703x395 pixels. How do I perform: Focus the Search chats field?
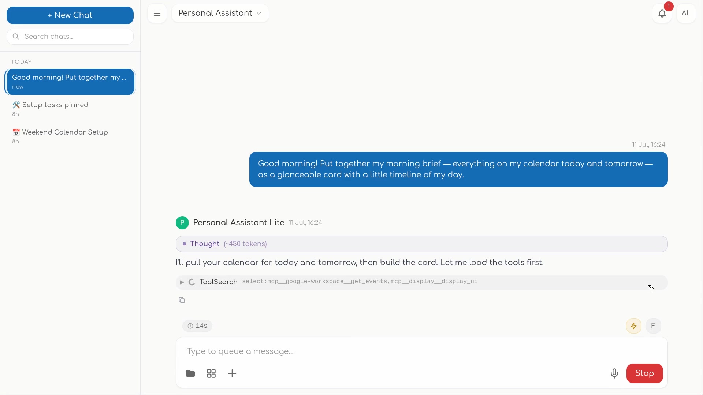[x=70, y=37]
